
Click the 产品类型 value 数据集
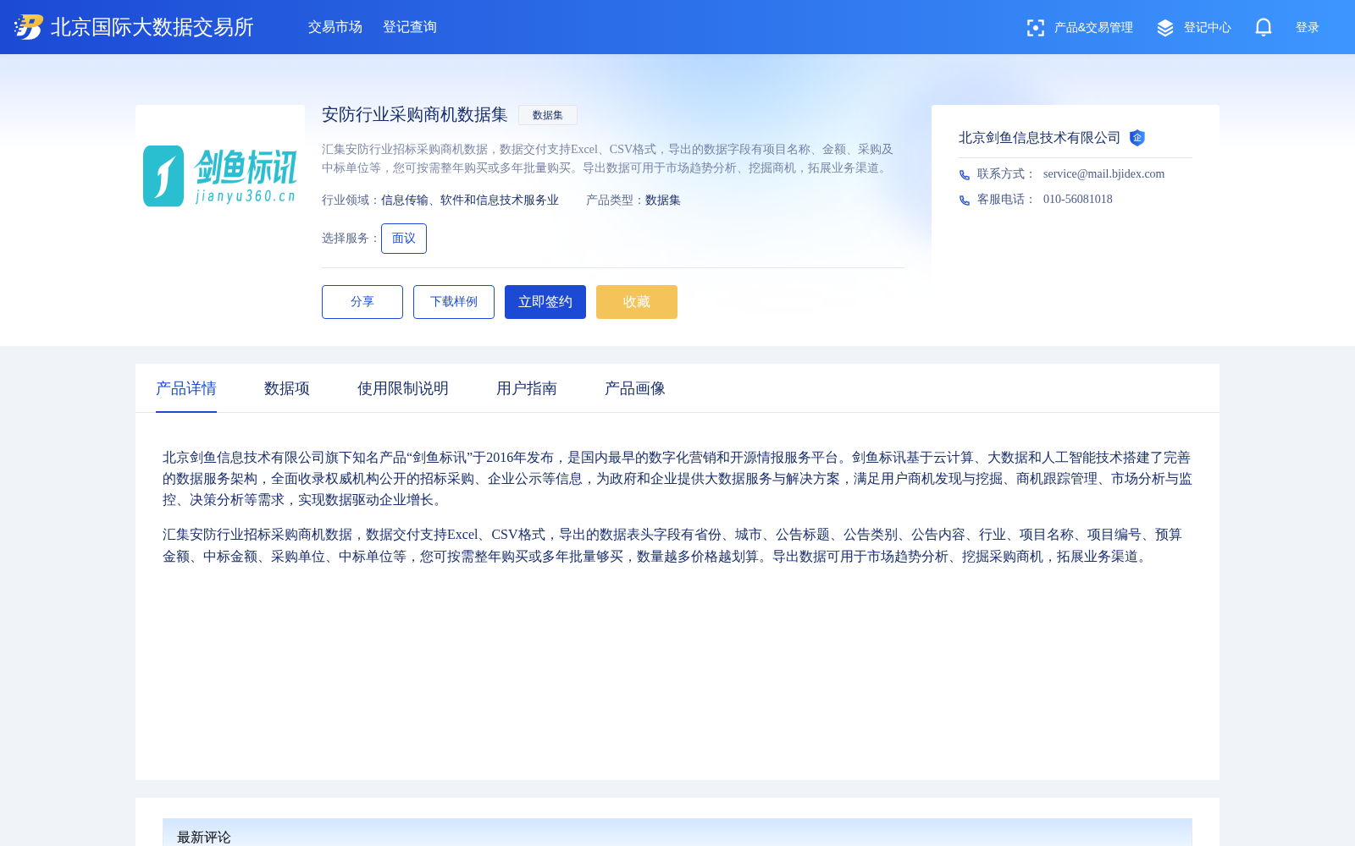coord(663,201)
